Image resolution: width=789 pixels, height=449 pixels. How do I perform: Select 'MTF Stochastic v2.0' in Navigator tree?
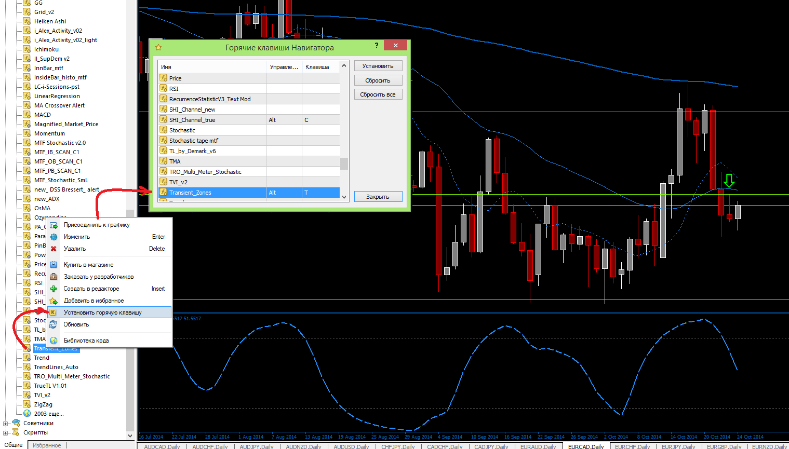[x=60, y=143]
